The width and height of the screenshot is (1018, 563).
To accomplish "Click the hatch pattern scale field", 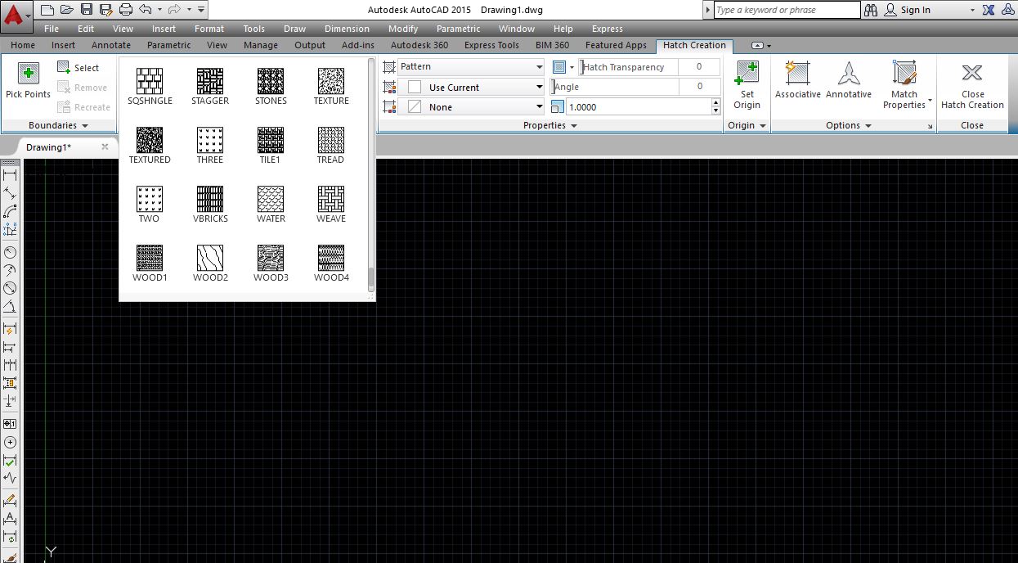I will [639, 106].
